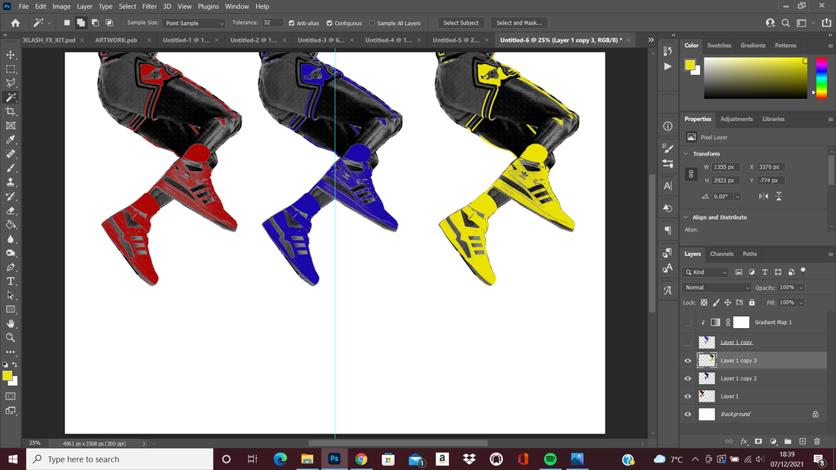The image size is (836, 470).
Task: Click the Width value field
Action: pos(726,167)
